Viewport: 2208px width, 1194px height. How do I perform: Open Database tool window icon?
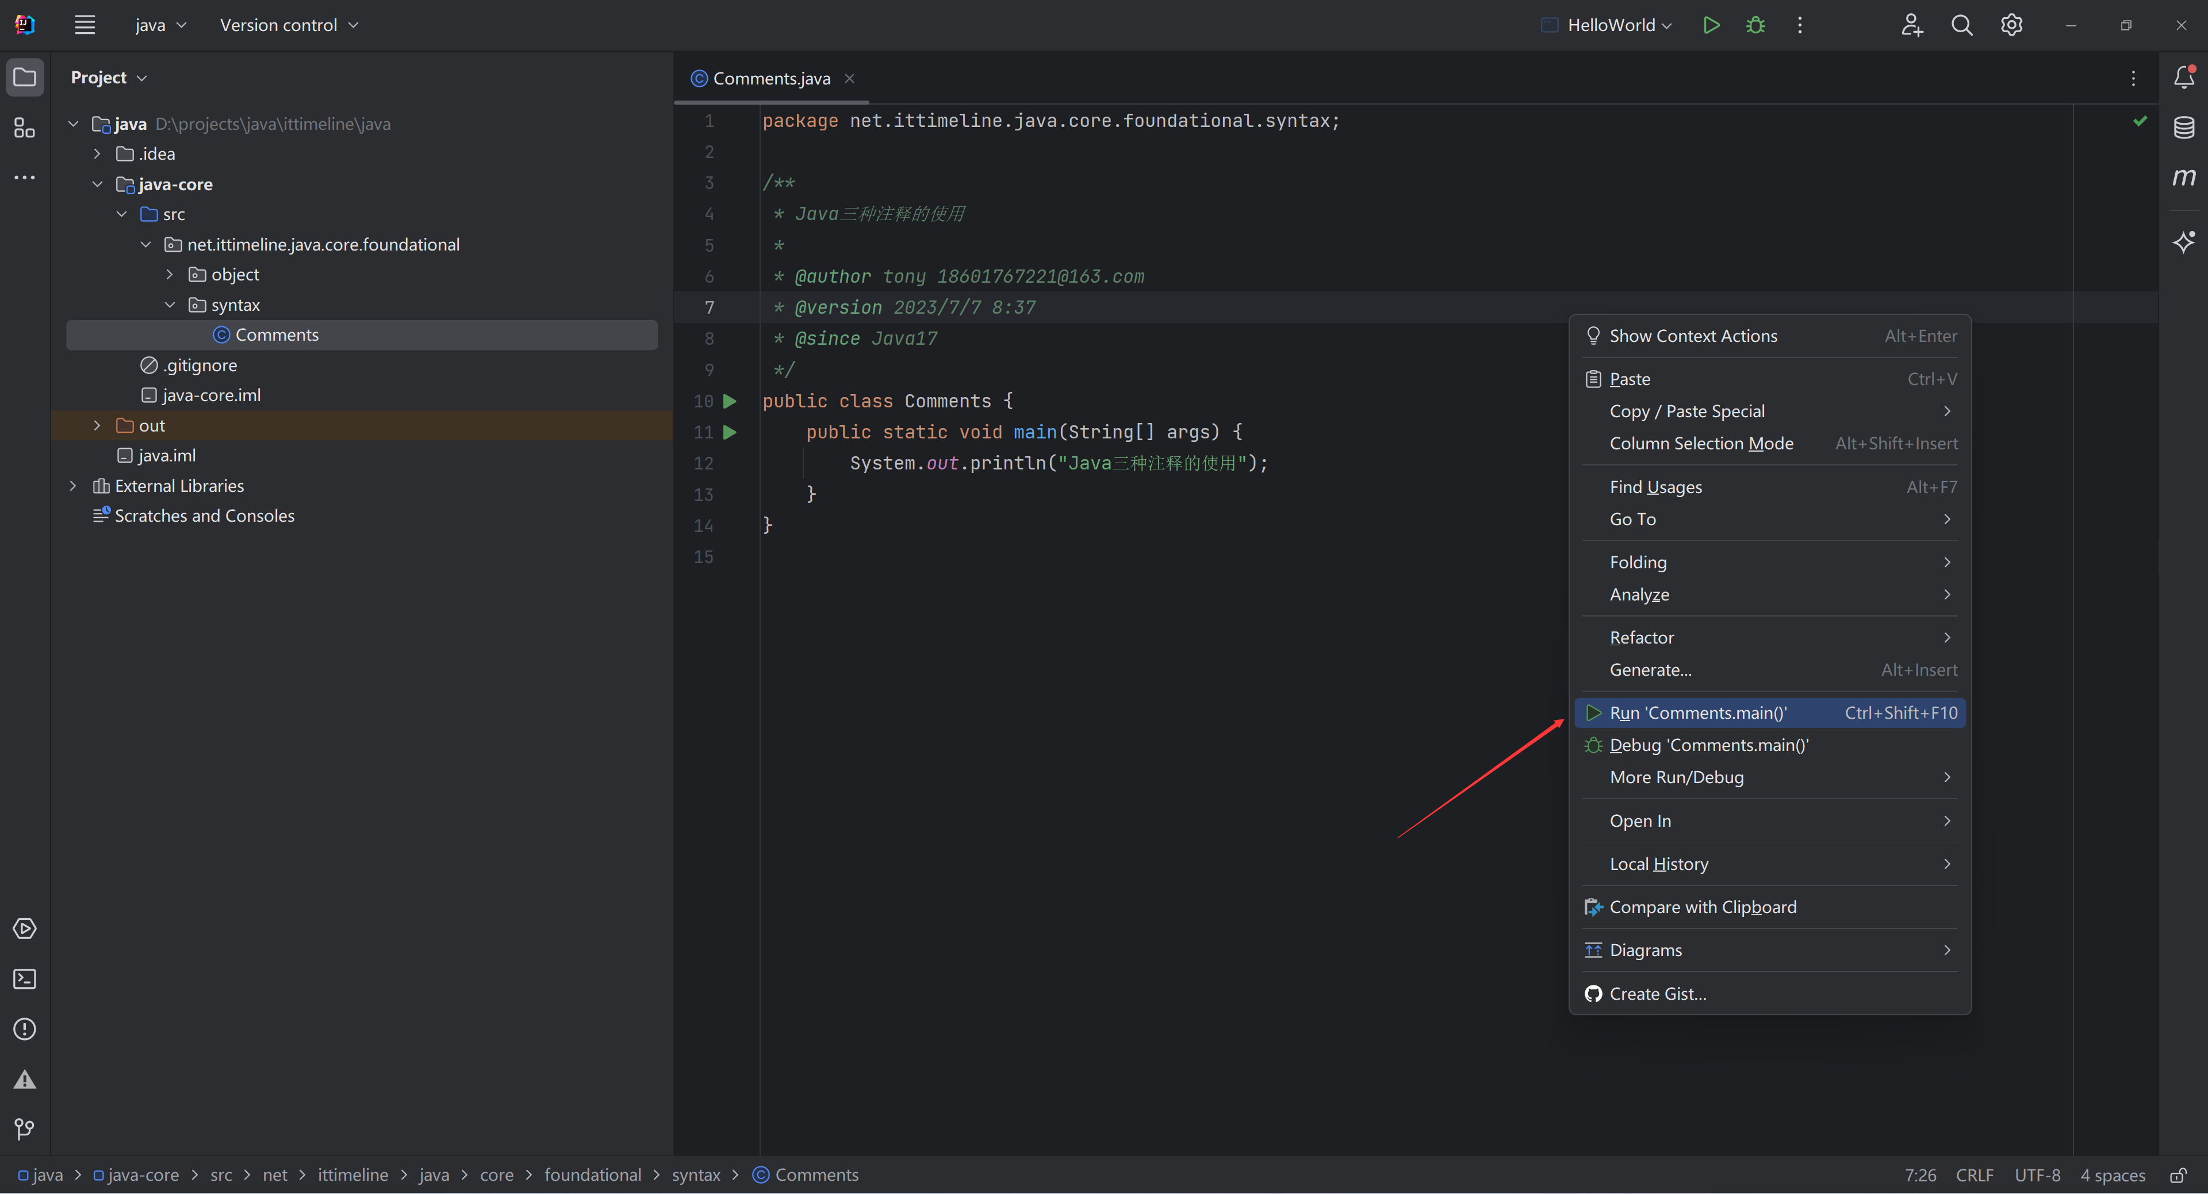pyautogui.click(x=2184, y=128)
